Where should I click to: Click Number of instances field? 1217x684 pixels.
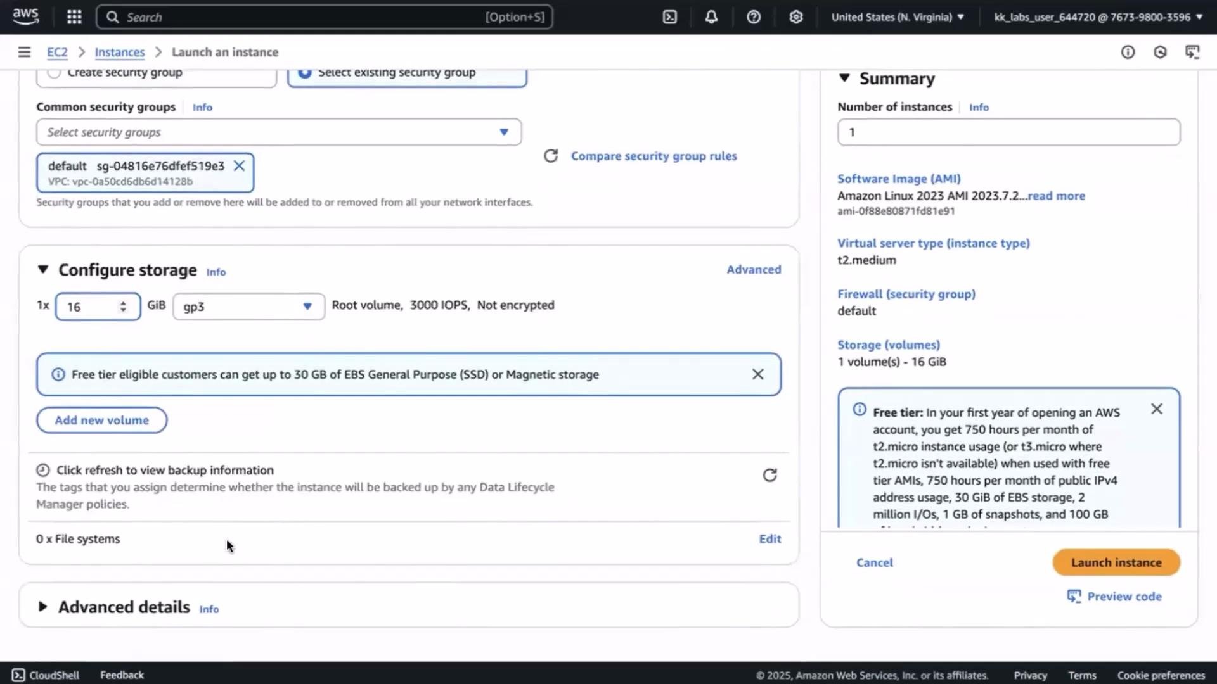pos(1008,132)
